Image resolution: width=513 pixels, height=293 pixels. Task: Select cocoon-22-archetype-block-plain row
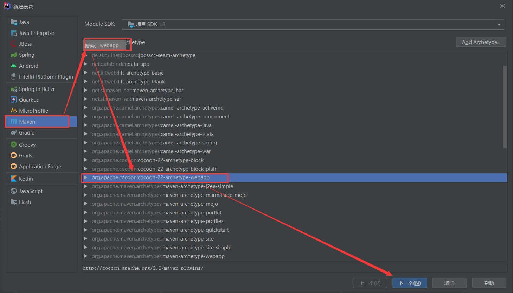[x=295, y=169]
